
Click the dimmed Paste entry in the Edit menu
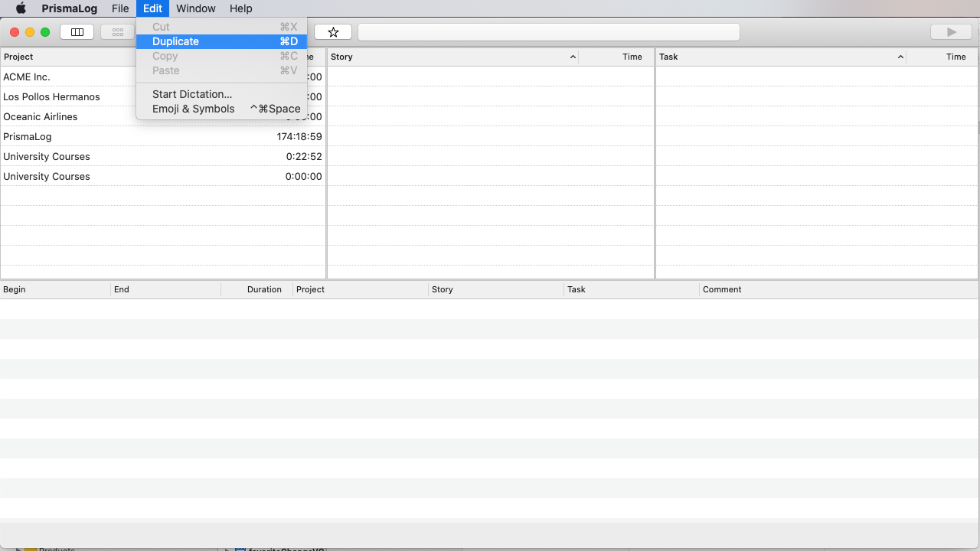[x=222, y=70]
